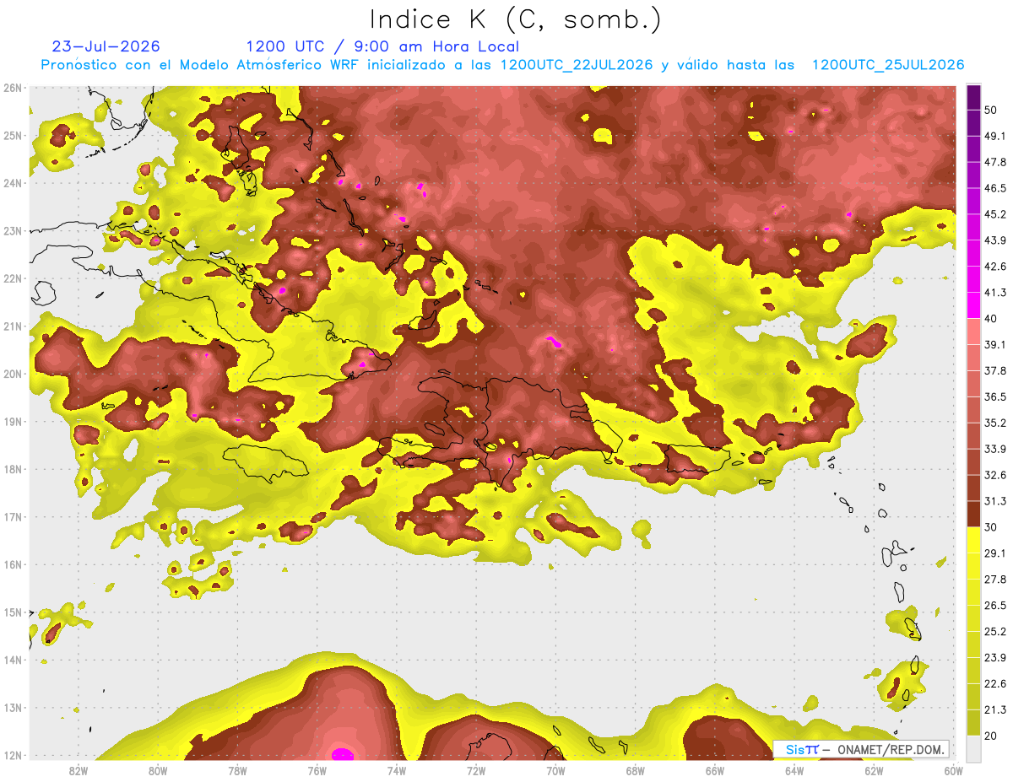Click the "17N" latitude label

click(12, 516)
